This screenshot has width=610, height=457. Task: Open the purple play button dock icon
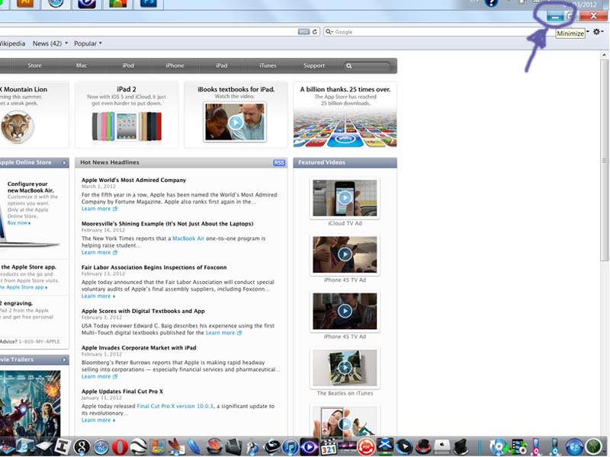310,447
